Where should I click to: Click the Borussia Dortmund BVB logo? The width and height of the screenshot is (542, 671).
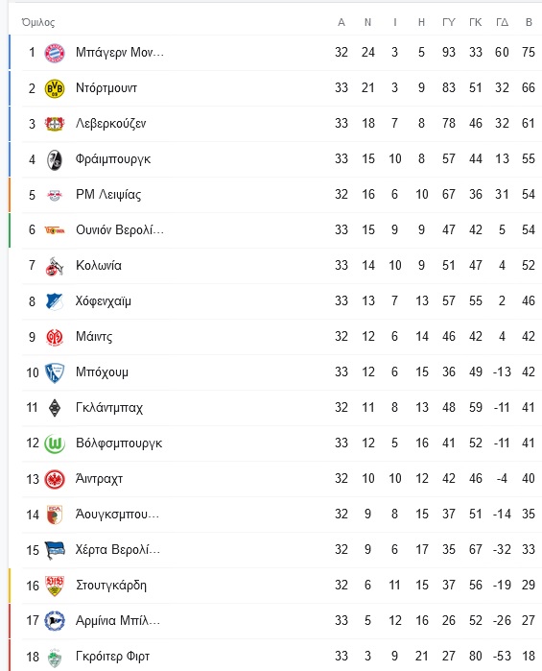(55, 88)
